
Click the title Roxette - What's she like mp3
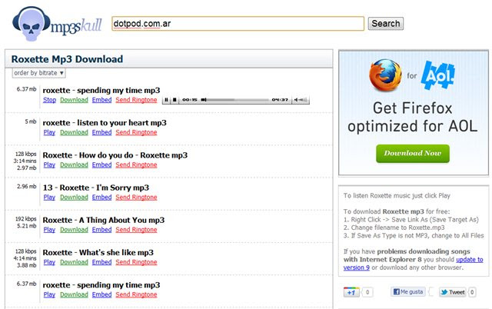[98, 253]
